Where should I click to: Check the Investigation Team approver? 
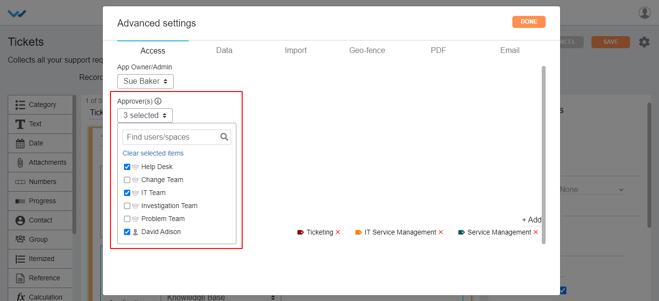point(127,206)
